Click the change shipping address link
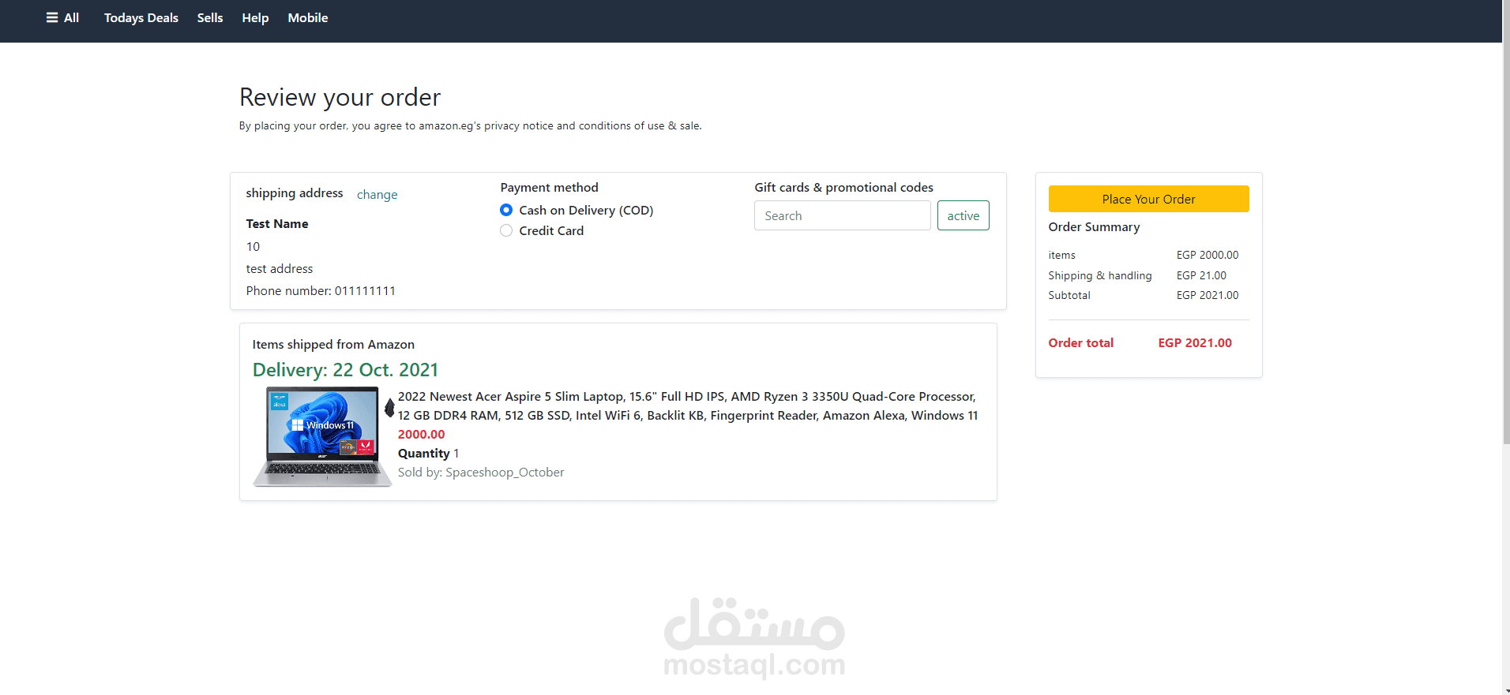 (377, 194)
